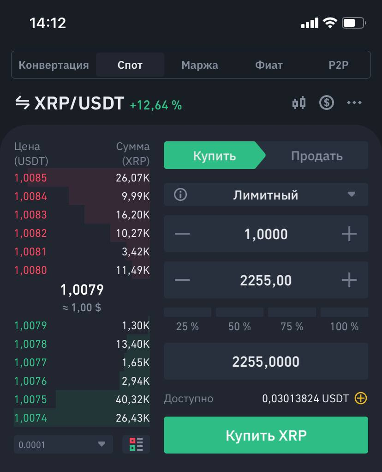Switch to the Продать sell toggle
Image resolution: width=382 pixels, height=472 pixels.
316,155
